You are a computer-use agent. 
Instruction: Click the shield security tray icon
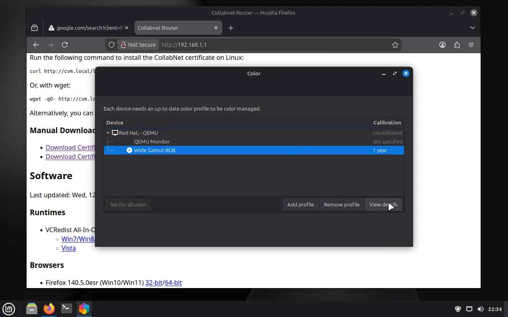pos(458,309)
